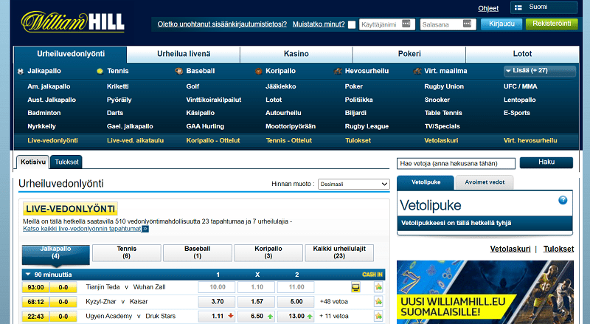Open the E-Sports link
The width and height of the screenshot is (590, 324).
coord(517,113)
